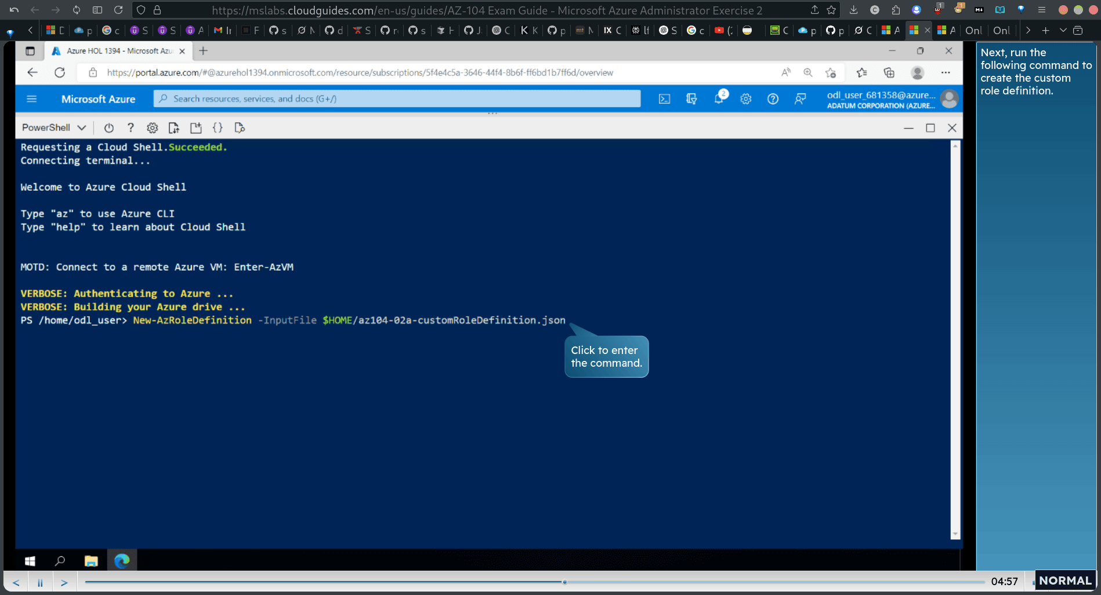Click outer browser reload button
Viewport: 1101px width, 595px height.
[x=118, y=10]
